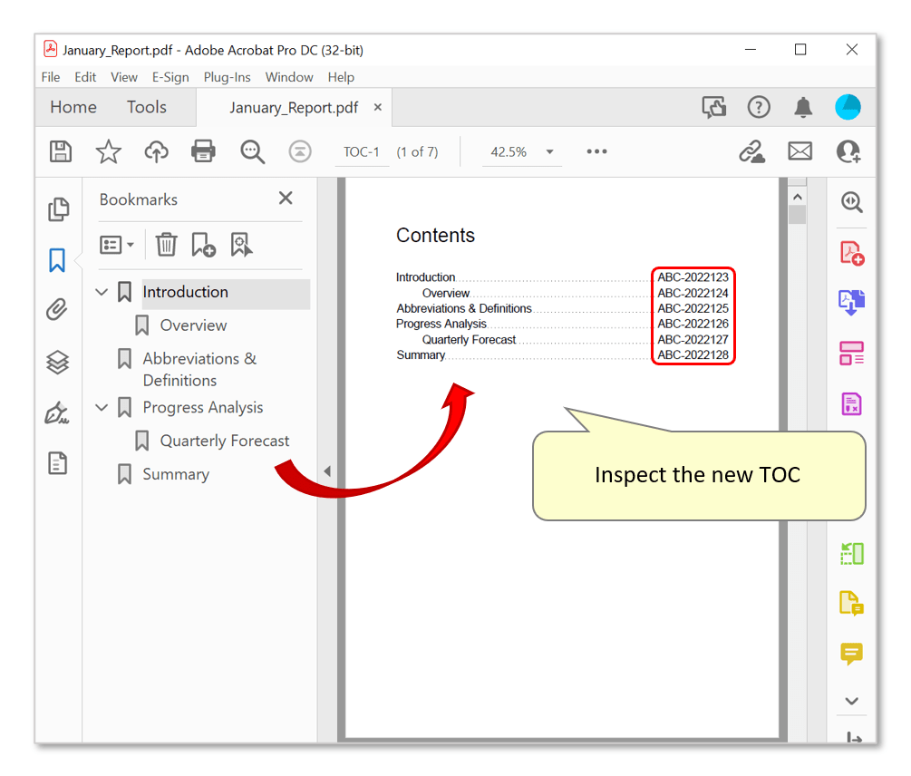Open the Edit menu
This screenshot has width=911, height=776.
click(x=85, y=77)
